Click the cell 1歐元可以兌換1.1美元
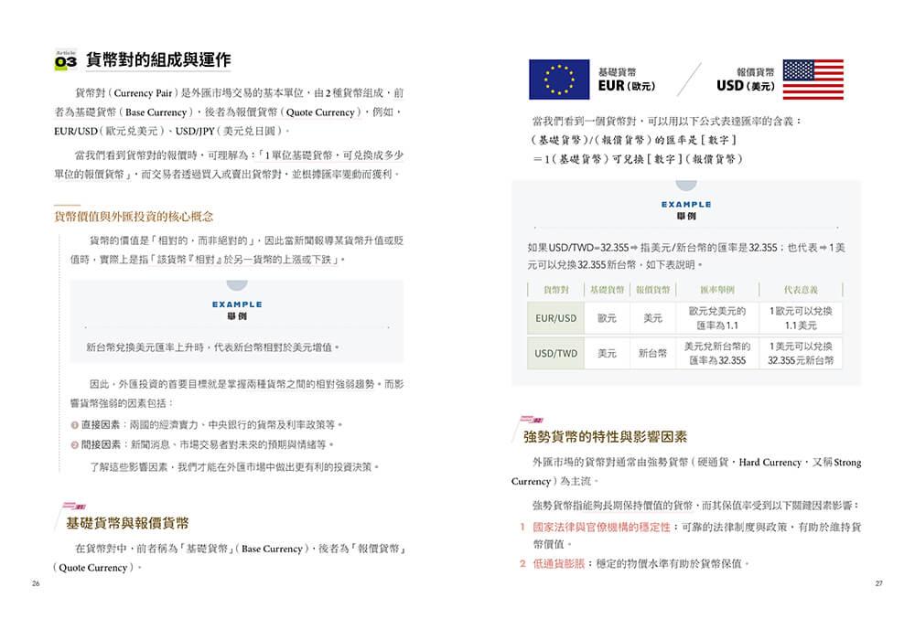Image resolution: width=915 pixels, height=619 pixels. click(801, 318)
